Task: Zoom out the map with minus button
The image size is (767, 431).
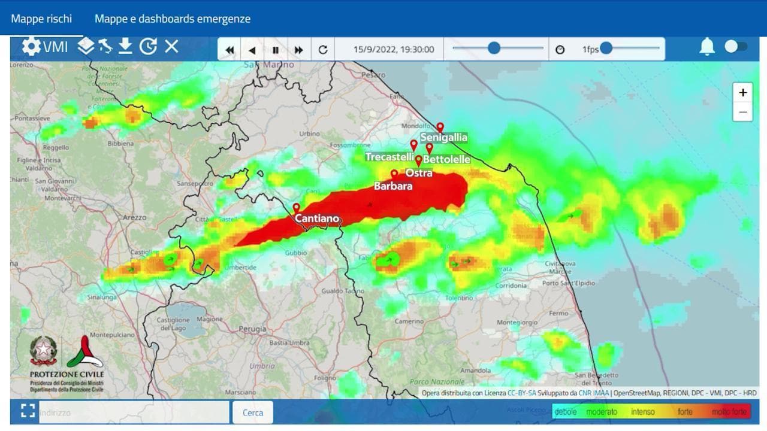Action: click(x=743, y=111)
